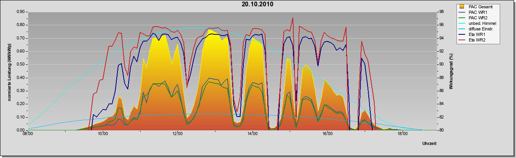Click the 0.80 left axis value
The width and height of the screenshot is (516, 158).
(x=21, y=25)
